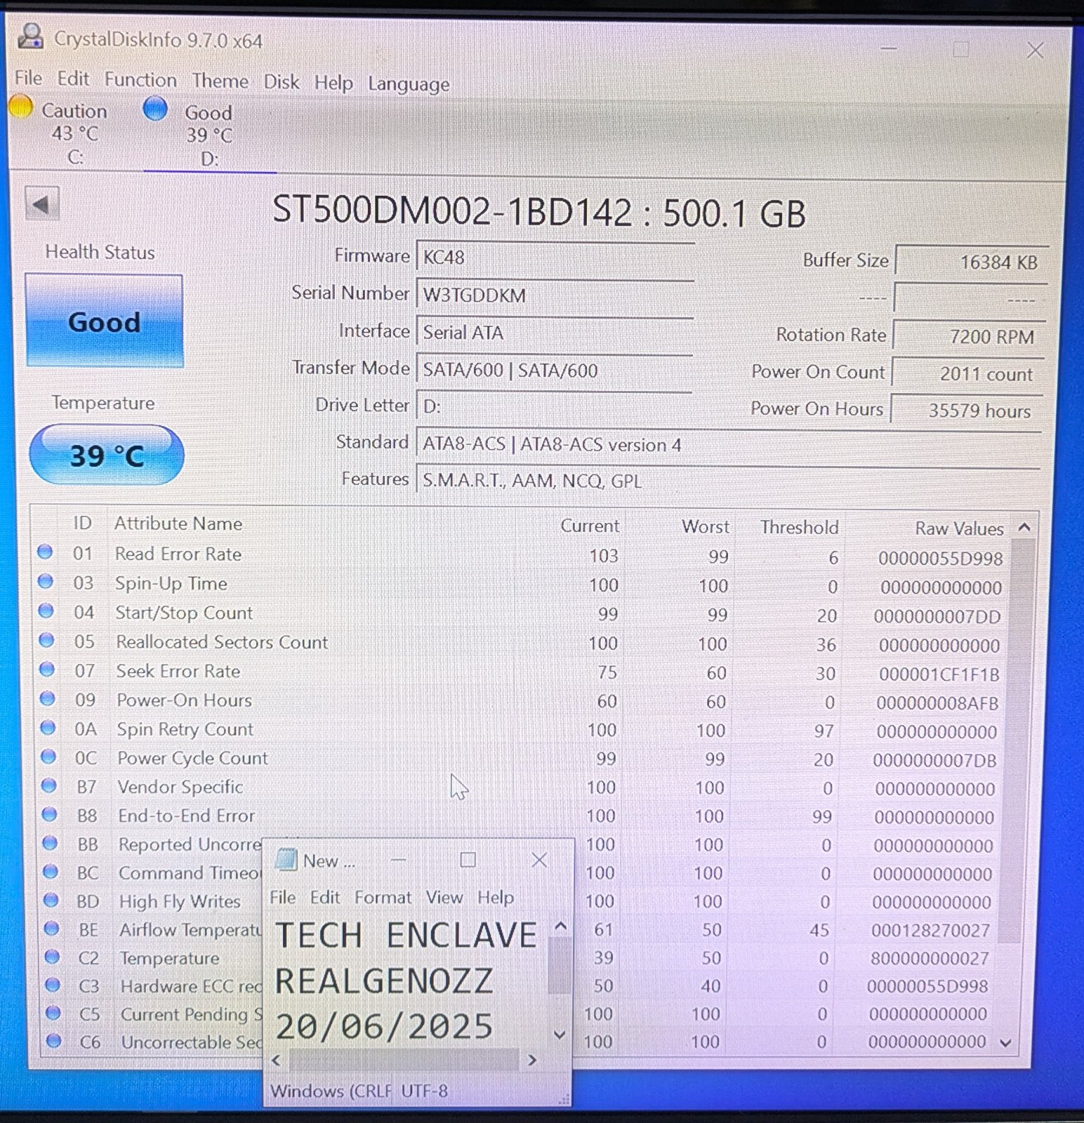The height and width of the screenshot is (1123, 1084).
Task: Click status dot for Read Error Rate row
Action: pyautogui.click(x=45, y=552)
